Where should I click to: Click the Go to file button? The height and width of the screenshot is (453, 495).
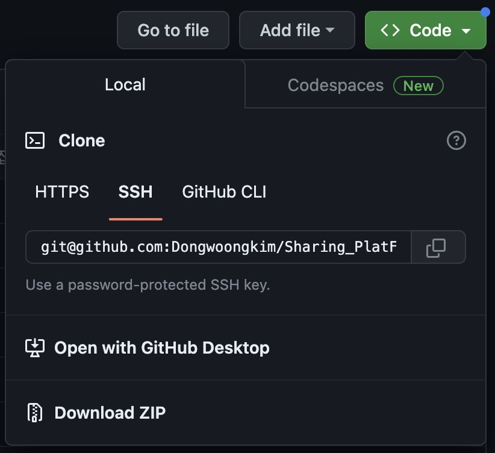(x=173, y=30)
